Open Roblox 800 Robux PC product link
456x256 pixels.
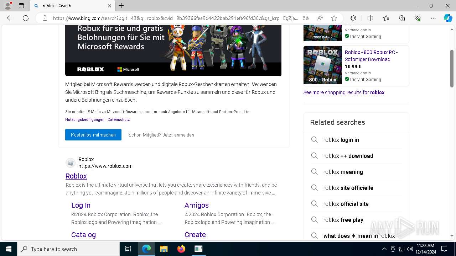[371, 56]
